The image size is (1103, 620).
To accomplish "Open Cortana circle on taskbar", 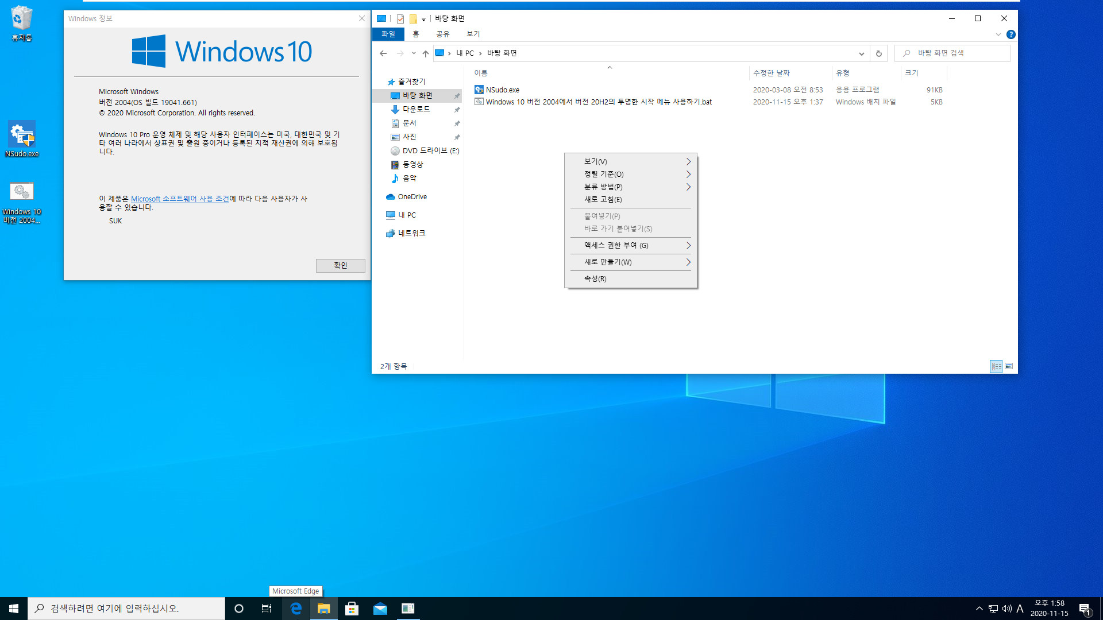I will 239,609.
